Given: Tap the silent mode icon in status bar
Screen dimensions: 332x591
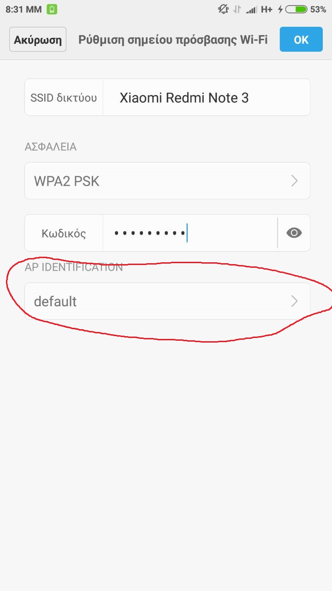Looking at the screenshot, I should coord(224,9).
